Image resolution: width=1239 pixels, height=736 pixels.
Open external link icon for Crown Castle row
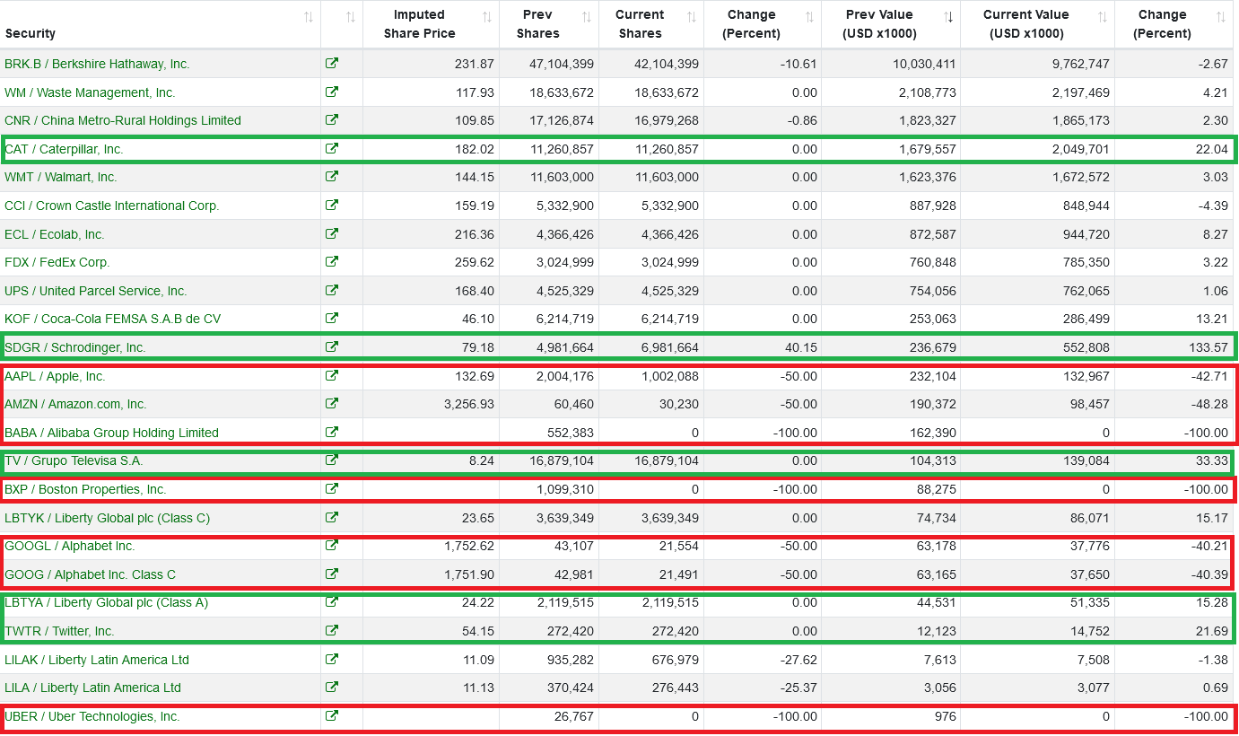pos(332,205)
